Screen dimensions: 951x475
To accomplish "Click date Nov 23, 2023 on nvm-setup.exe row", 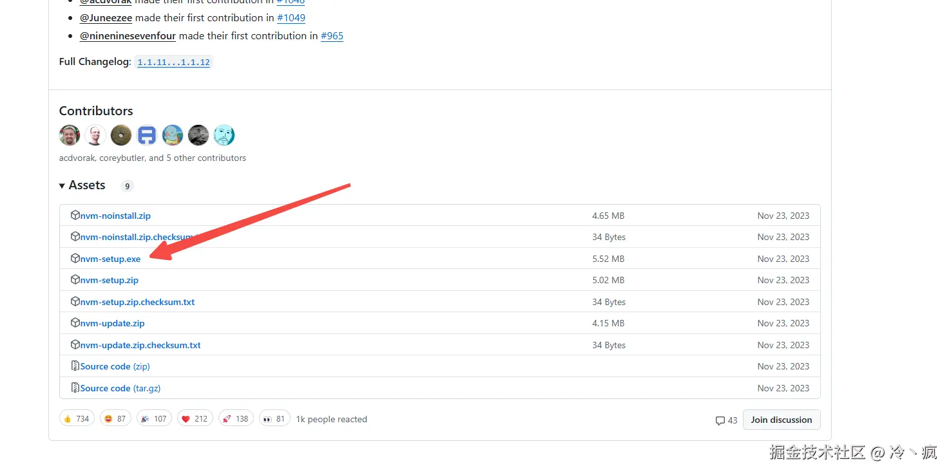I will 783,259.
